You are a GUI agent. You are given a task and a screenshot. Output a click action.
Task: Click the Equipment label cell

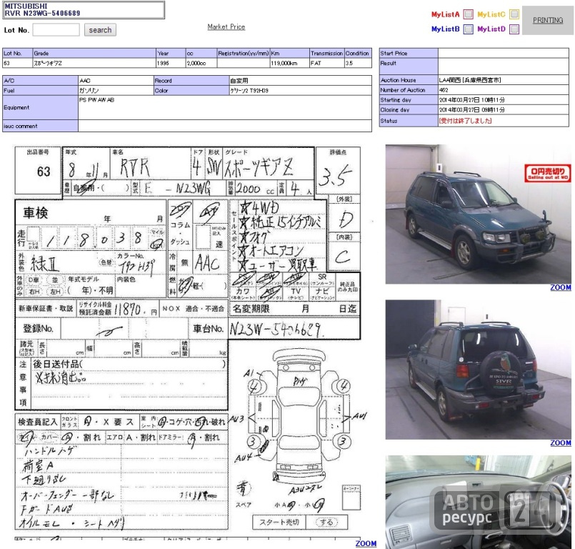pyautogui.click(x=40, y=107)
